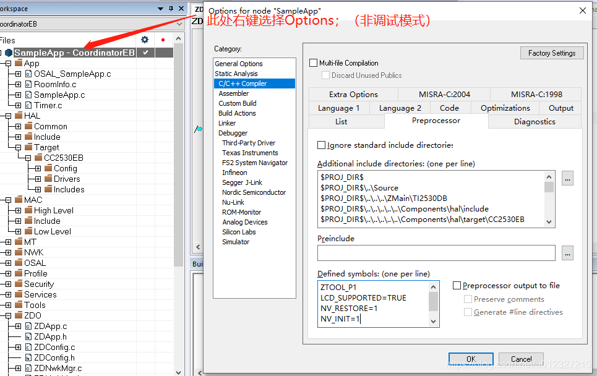Viewport: 597px width, 376px height.
Task: Enable Multi-file Compilation
Action: [x=314, y=63]
